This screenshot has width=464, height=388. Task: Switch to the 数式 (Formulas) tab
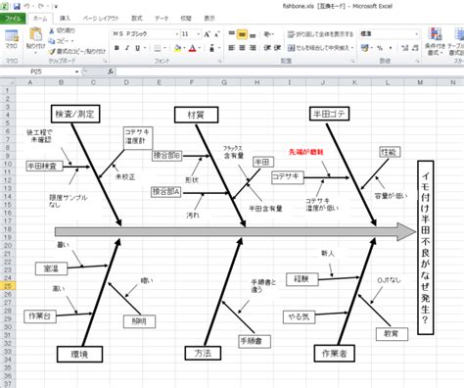coord(137,19)
